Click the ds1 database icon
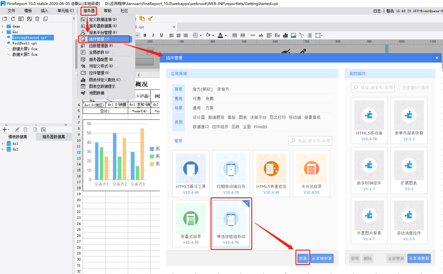This screenshot has width=443, height=274. point(9,144)
